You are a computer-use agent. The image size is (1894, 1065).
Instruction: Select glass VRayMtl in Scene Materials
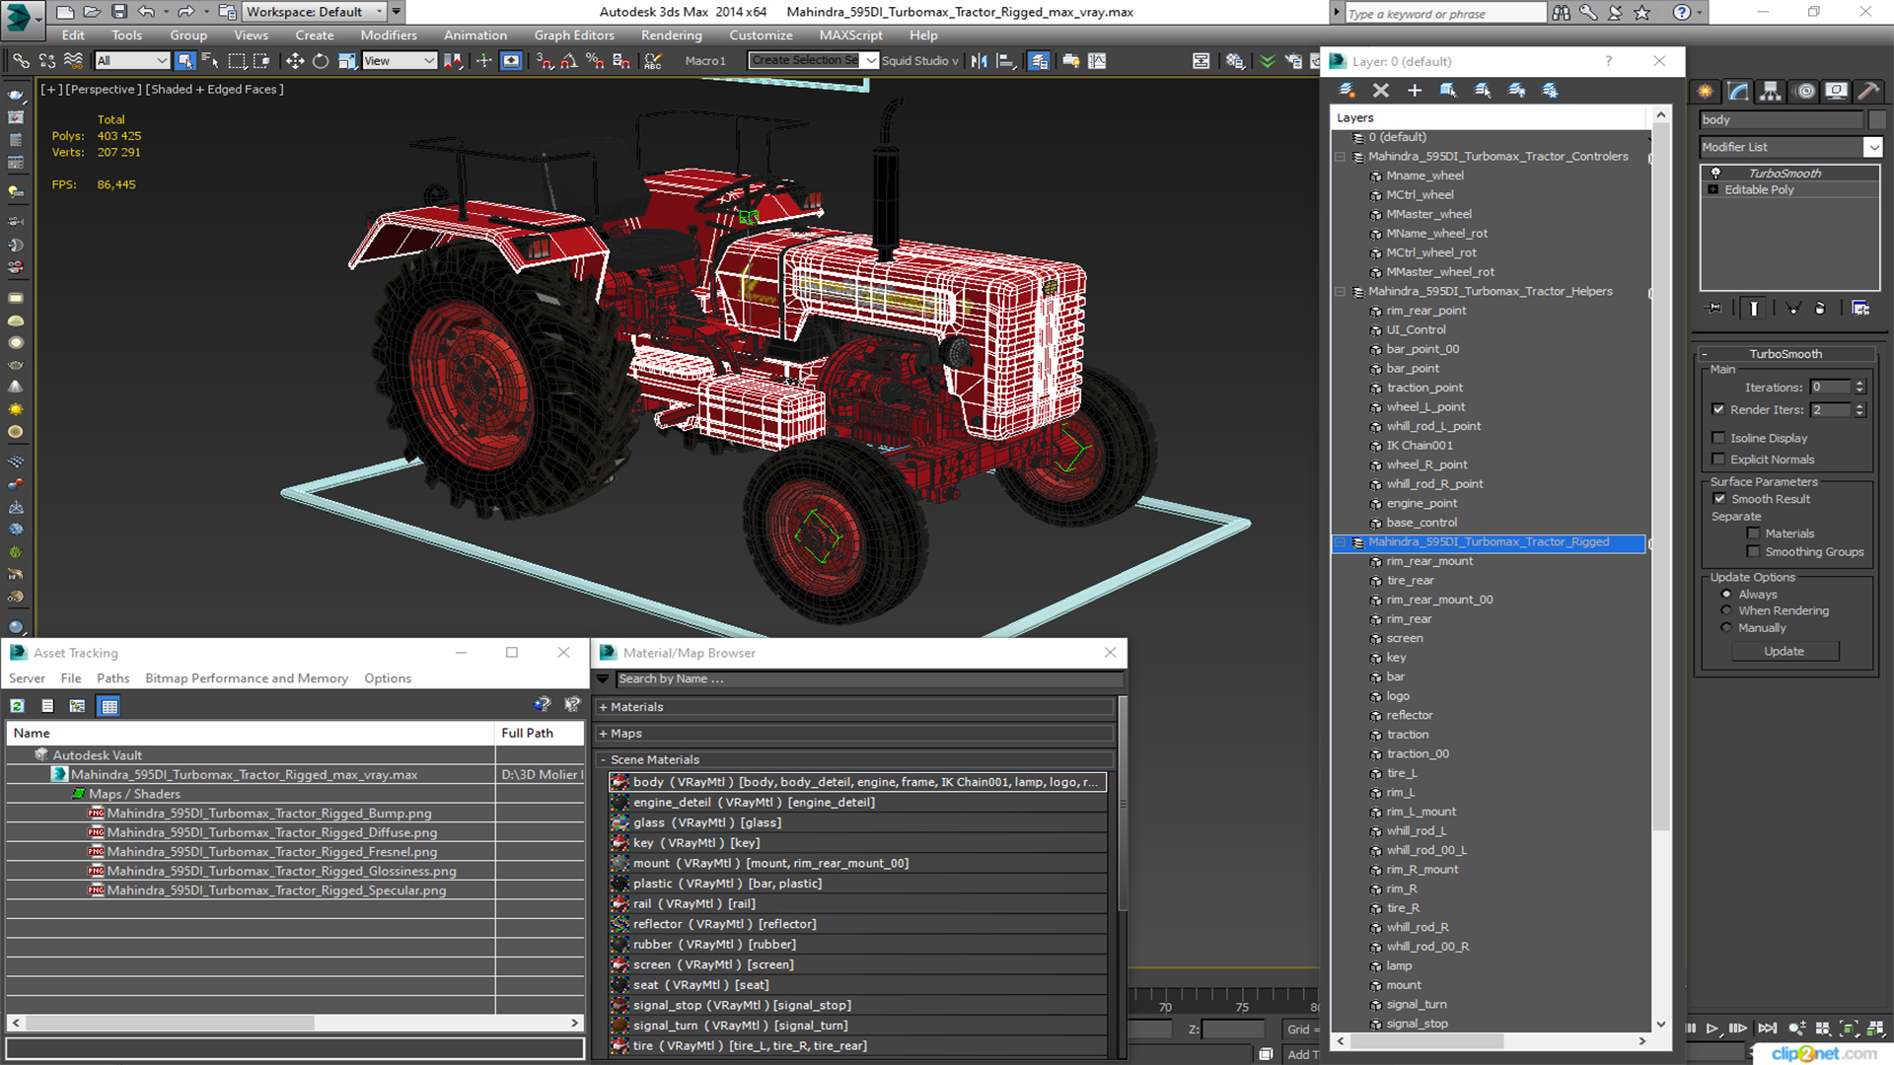[858, 822]
